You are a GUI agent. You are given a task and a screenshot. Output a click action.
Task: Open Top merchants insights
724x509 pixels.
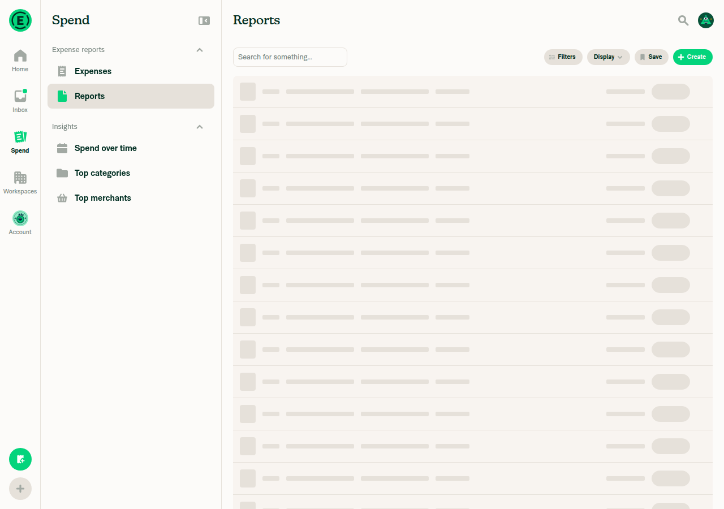click(x=131, y=198)
